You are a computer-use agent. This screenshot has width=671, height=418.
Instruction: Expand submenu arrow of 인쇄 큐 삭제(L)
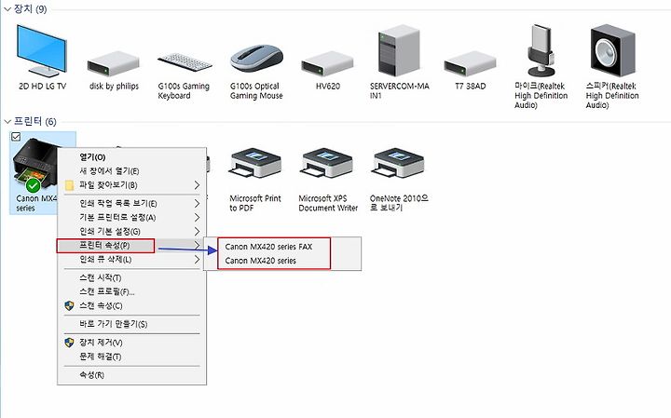point(197,260)
